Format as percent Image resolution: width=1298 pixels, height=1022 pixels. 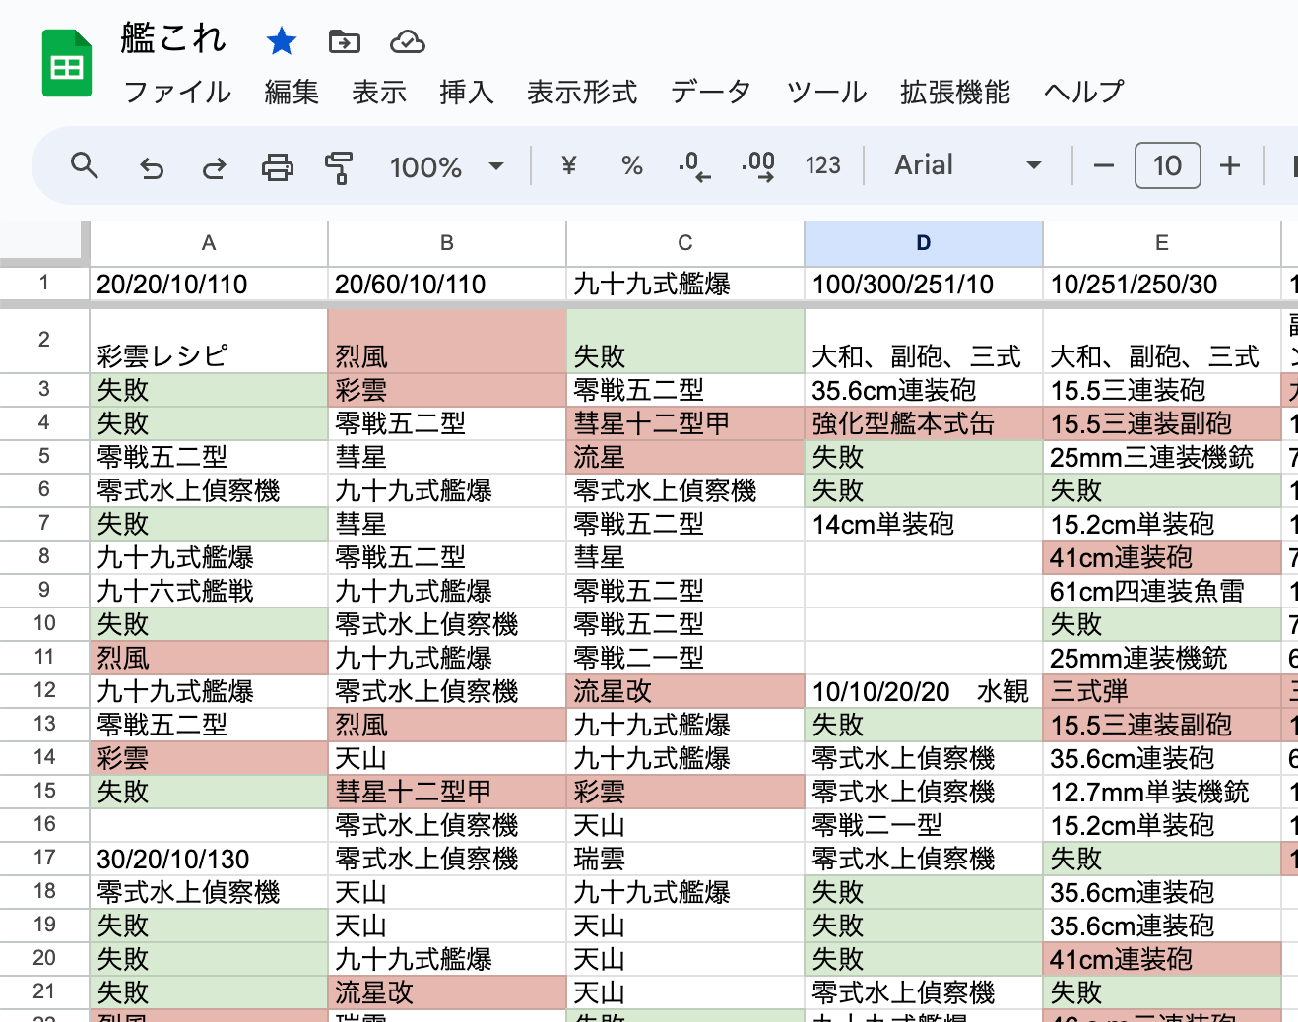pos(632,165)
